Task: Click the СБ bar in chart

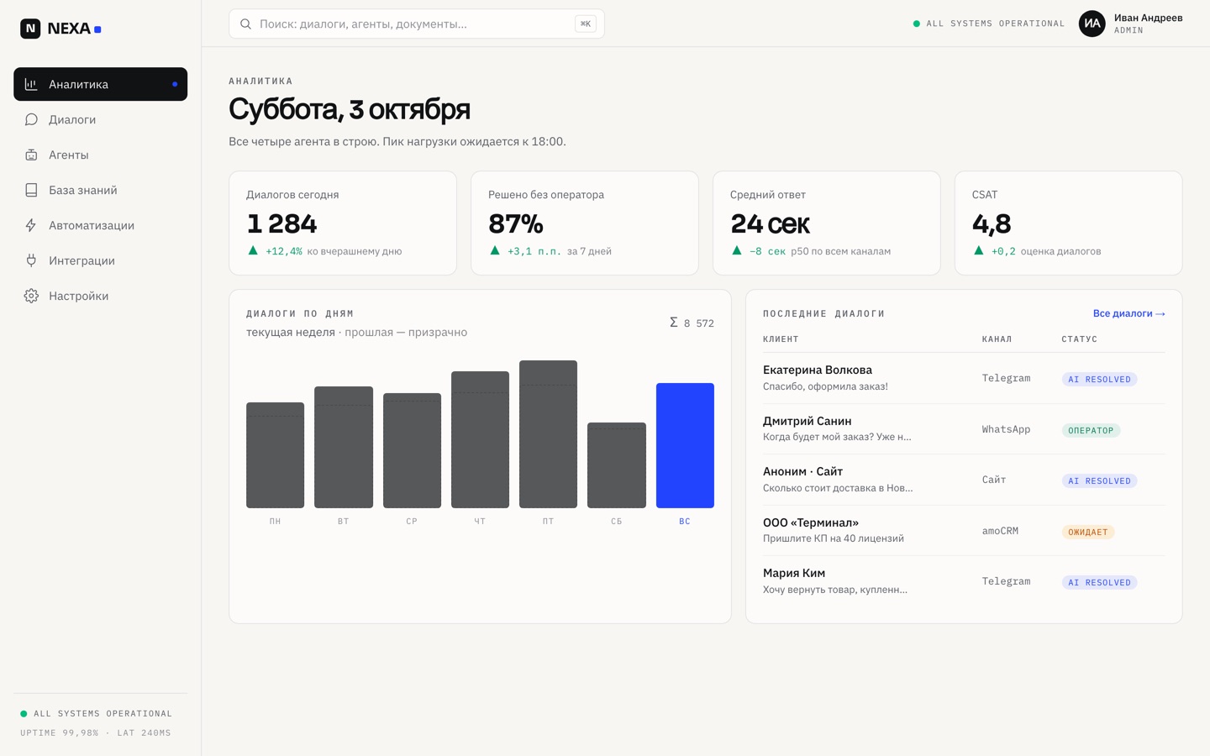Action: [617, 465]
